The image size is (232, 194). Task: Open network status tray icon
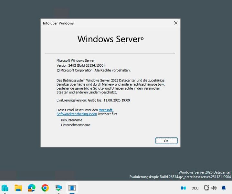tap(206, 188)
